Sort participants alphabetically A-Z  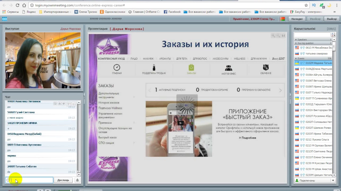pos(333,35)
